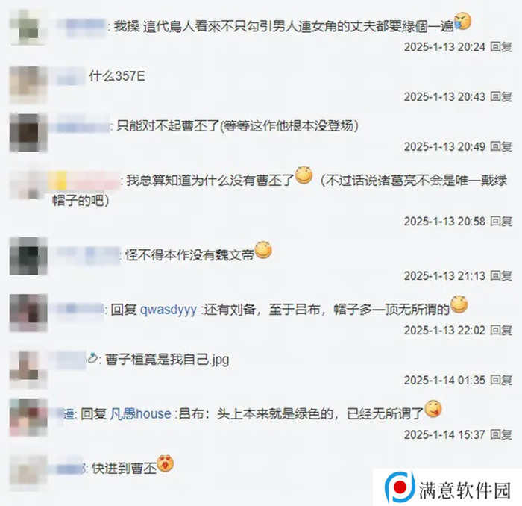Click the 满意软件园 watermark logo

(x=447, y=487)
